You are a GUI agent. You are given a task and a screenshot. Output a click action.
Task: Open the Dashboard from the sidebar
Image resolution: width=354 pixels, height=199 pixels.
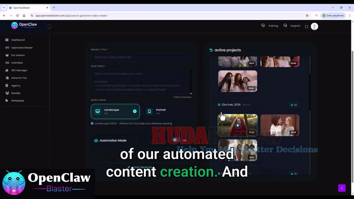(x=18, y=40)
